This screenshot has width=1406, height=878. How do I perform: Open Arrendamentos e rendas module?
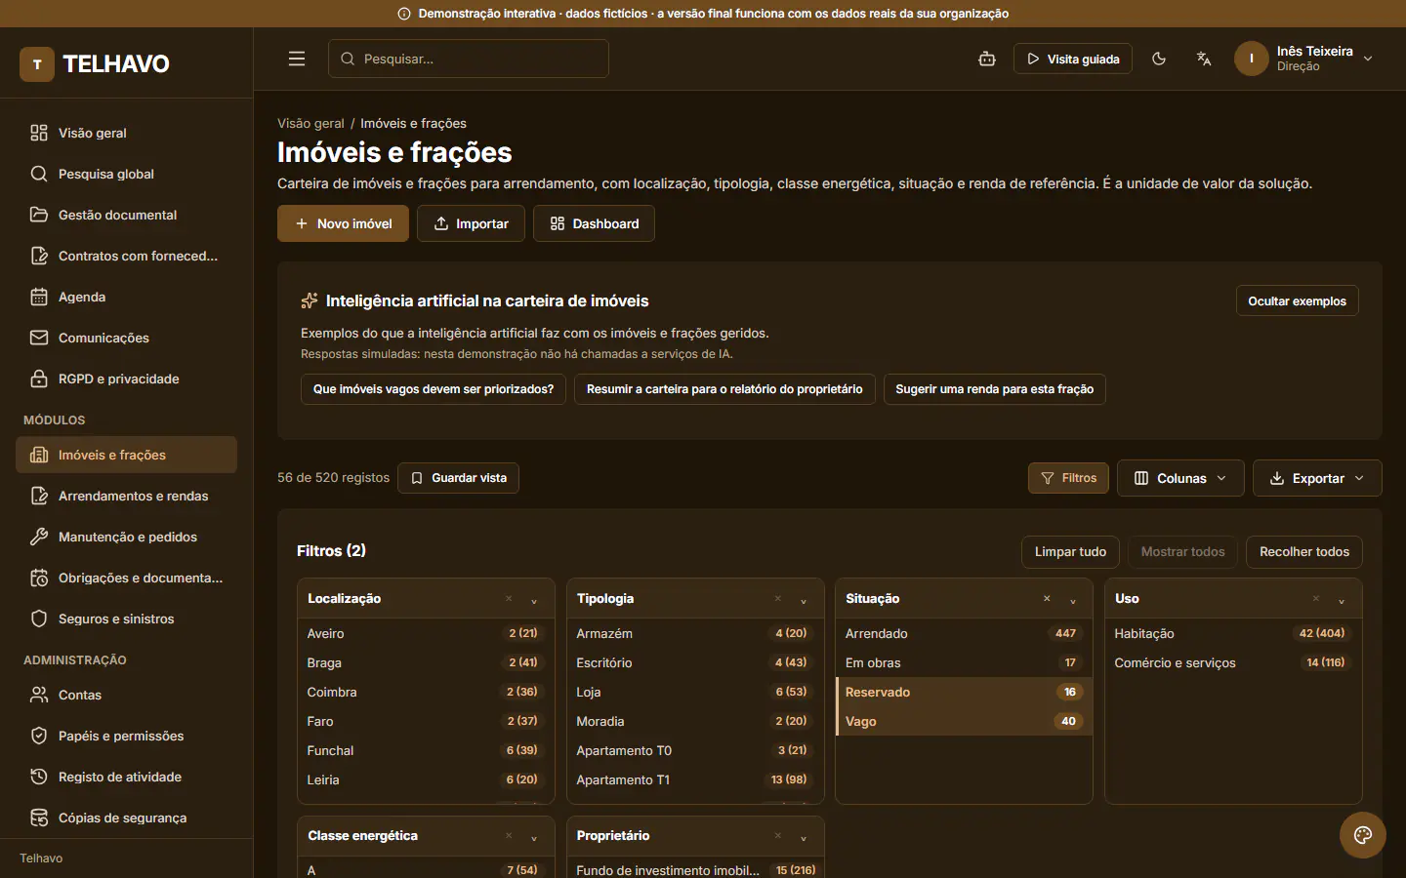[x=126, y=496]
